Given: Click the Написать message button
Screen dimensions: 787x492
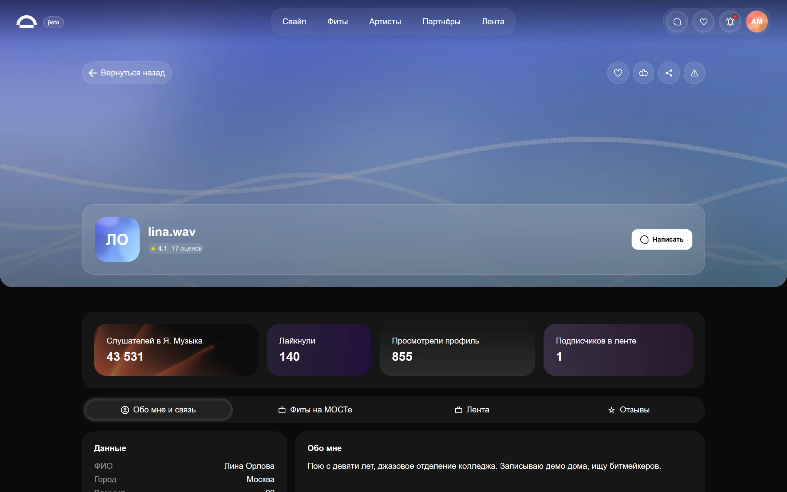Looking at the screenshot, I should coord(662,240).
